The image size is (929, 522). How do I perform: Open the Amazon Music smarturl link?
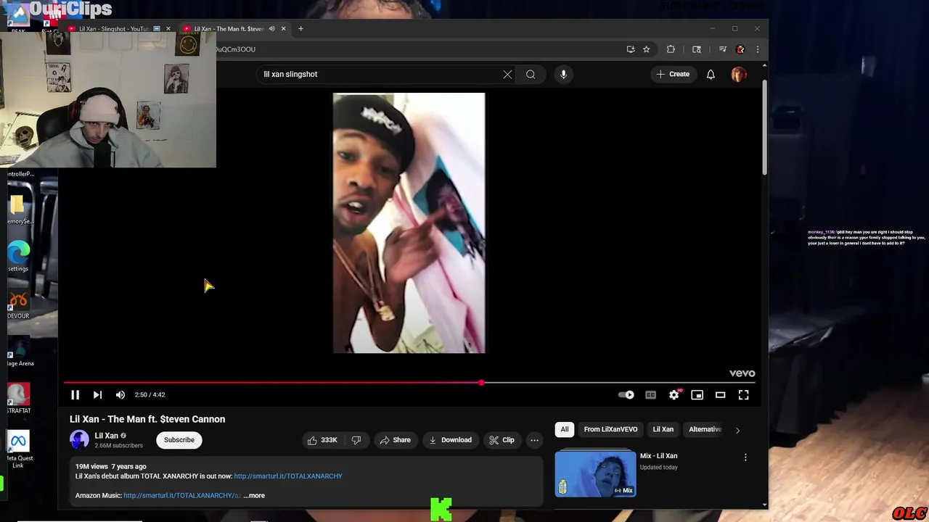coord(181,495)
